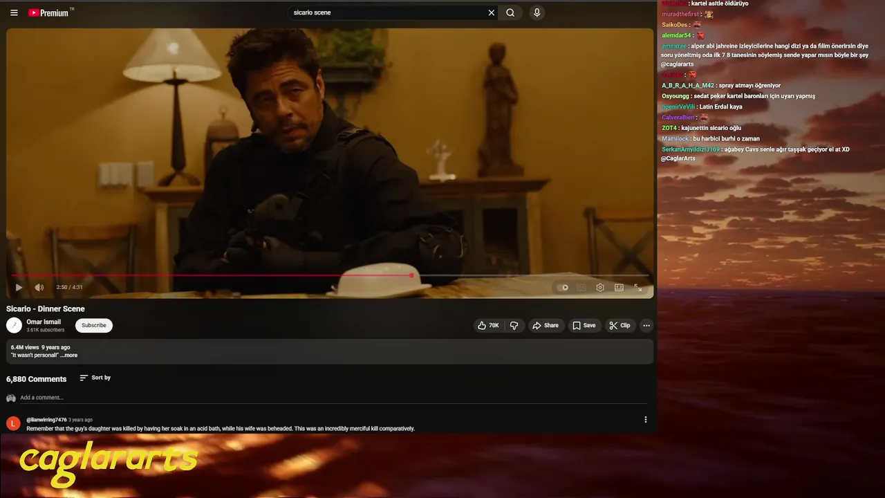
Task: Start voice search with the microphone
Action: point(537,12)
